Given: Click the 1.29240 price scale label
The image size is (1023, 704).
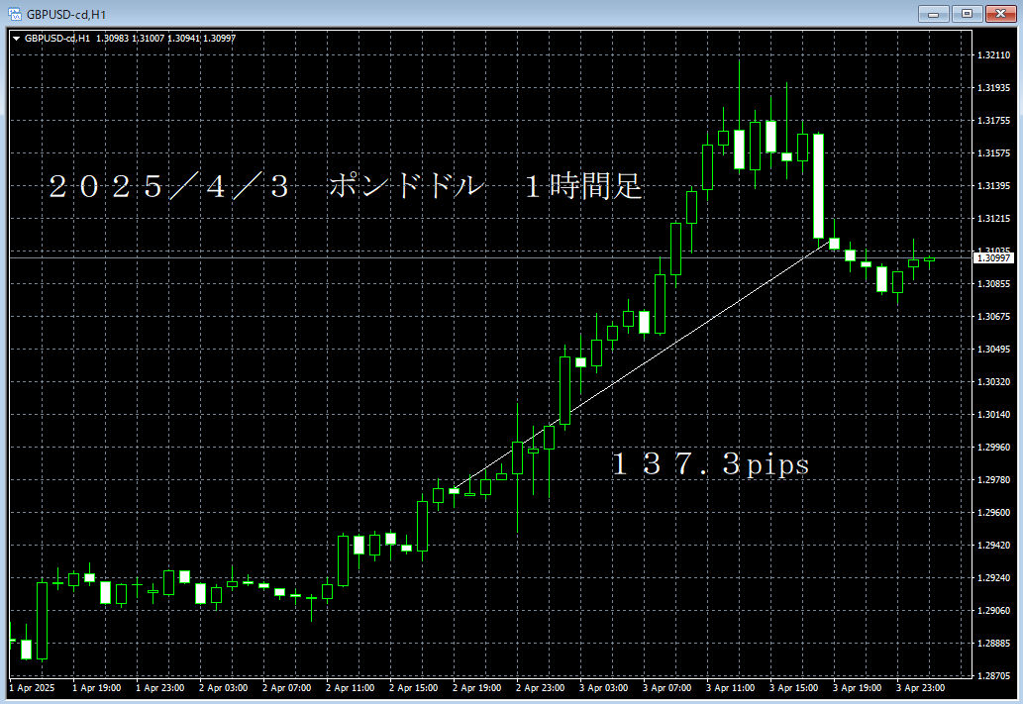Looking at the screenshot, I should 993,578.
